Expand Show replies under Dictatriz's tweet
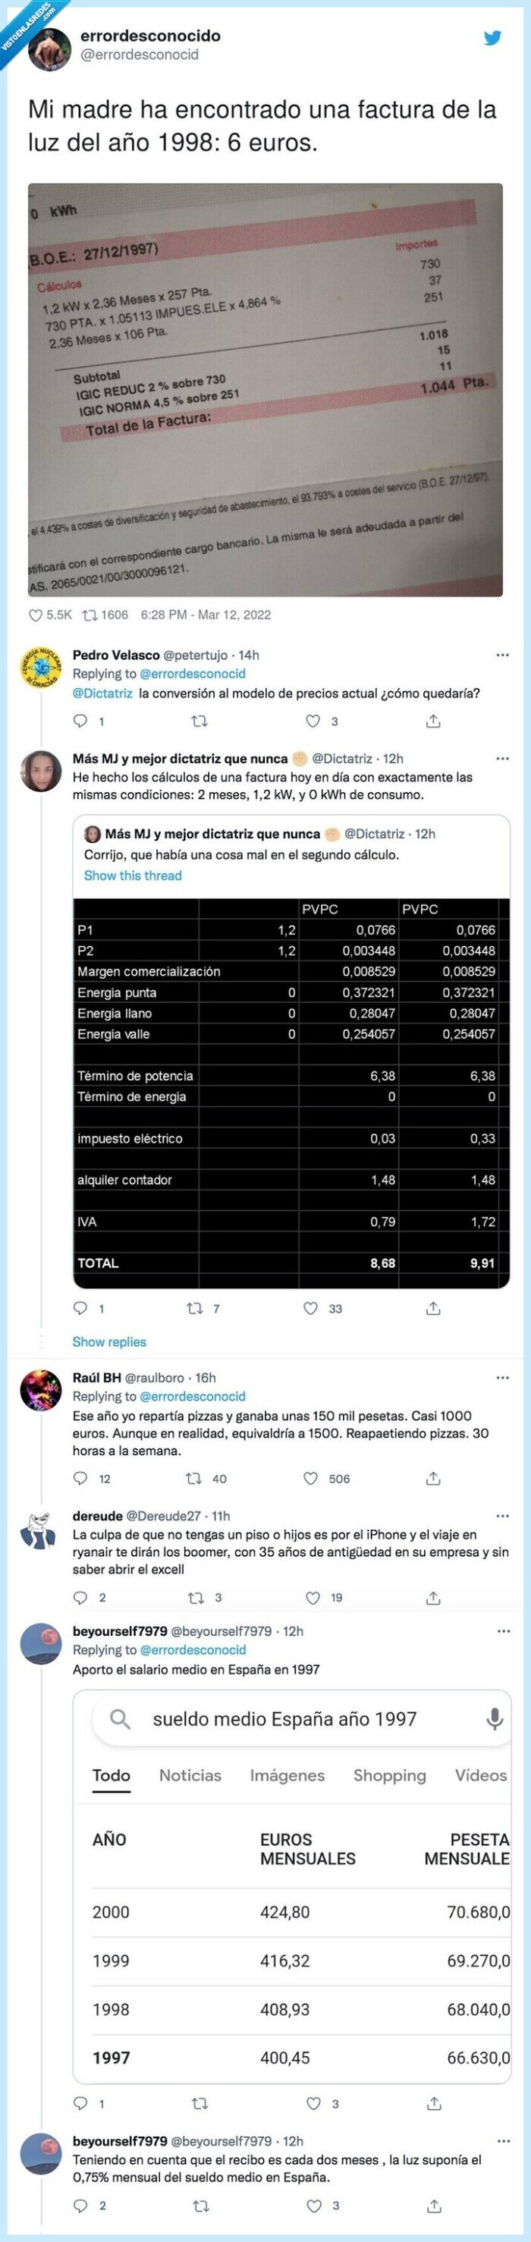 (x=108, y=1341)
